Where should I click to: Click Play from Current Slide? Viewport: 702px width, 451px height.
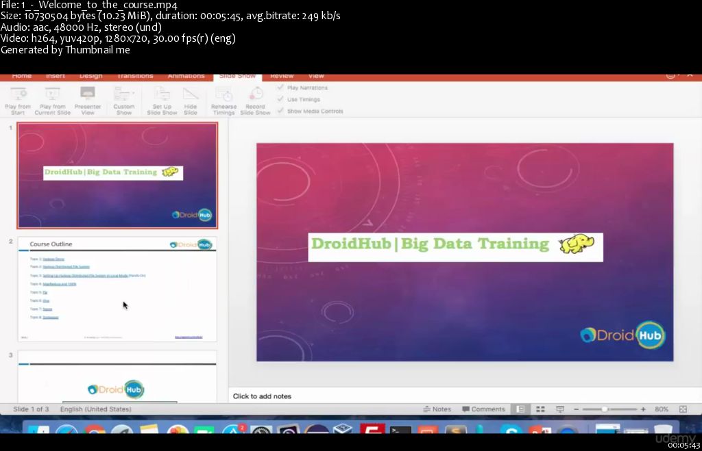tap(52, 101)
